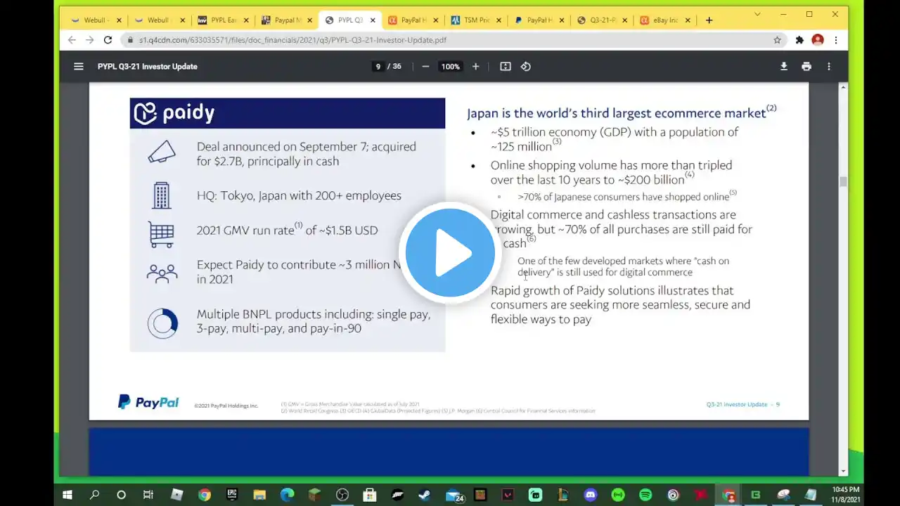Click the PDF vertical scrollbar thumb
This screenshot has height=506, width=900.
(843, 181)
